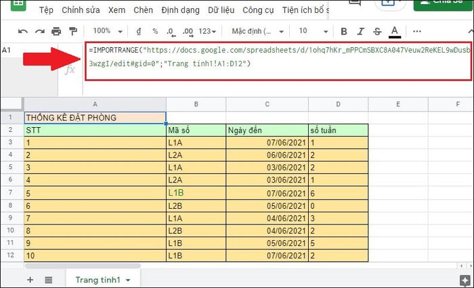Click the Undo arrow icon
Image resolution: width=474 pixels, height=288 pixels.
click(x=23, y=31)
